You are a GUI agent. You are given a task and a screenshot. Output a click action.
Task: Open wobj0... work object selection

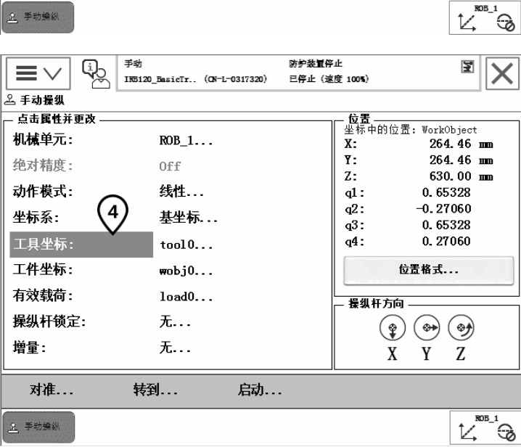pyautogui.click(x=186, y=271)
